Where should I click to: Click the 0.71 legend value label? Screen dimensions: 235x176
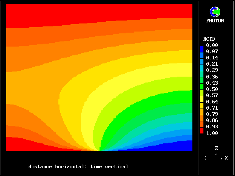tap(212, 108)
